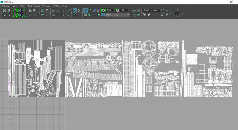The image size is (238, 130).
Task: Open the Select menu
Action: coord(23,6)
